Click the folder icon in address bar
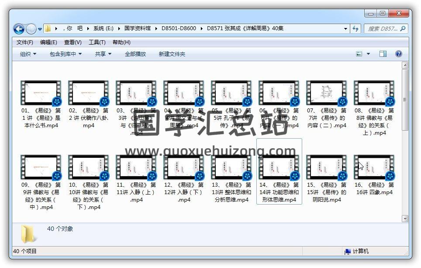421x268 pixels. [x=48, y=29]
